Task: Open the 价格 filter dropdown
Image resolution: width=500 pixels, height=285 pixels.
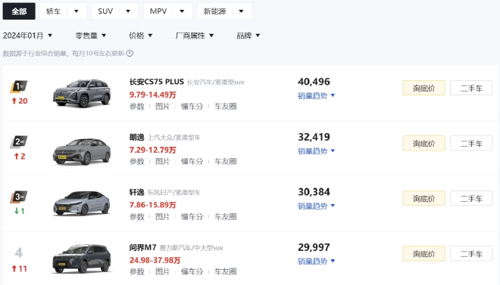Action: click(x=141, y=36)
